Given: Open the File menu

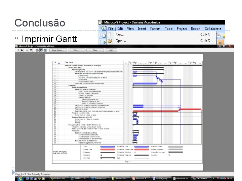Looking at the screenshot, I should point(111,28).
